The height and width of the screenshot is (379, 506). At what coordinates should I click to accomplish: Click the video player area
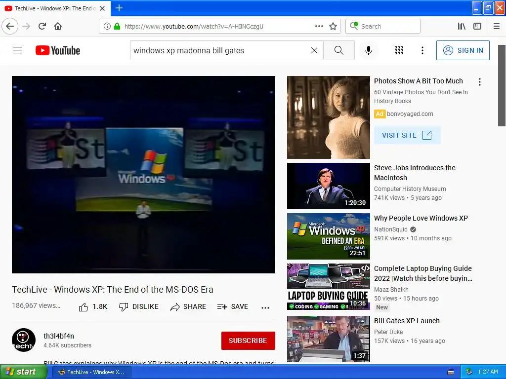[x=144, y=175]
